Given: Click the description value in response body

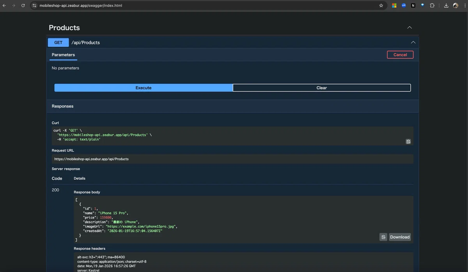Looking at the screenshot, I should click(125, 222).
